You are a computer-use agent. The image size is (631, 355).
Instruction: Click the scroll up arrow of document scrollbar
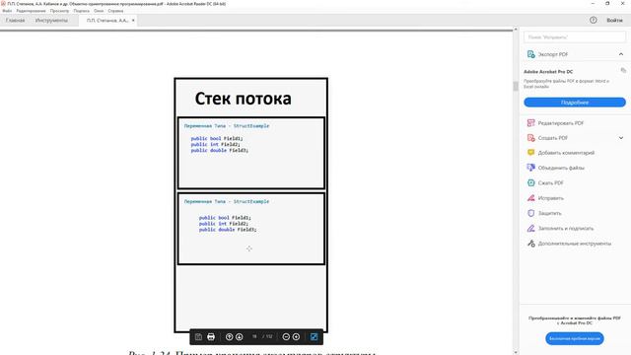pyautogui.click(x=516, y=30)
